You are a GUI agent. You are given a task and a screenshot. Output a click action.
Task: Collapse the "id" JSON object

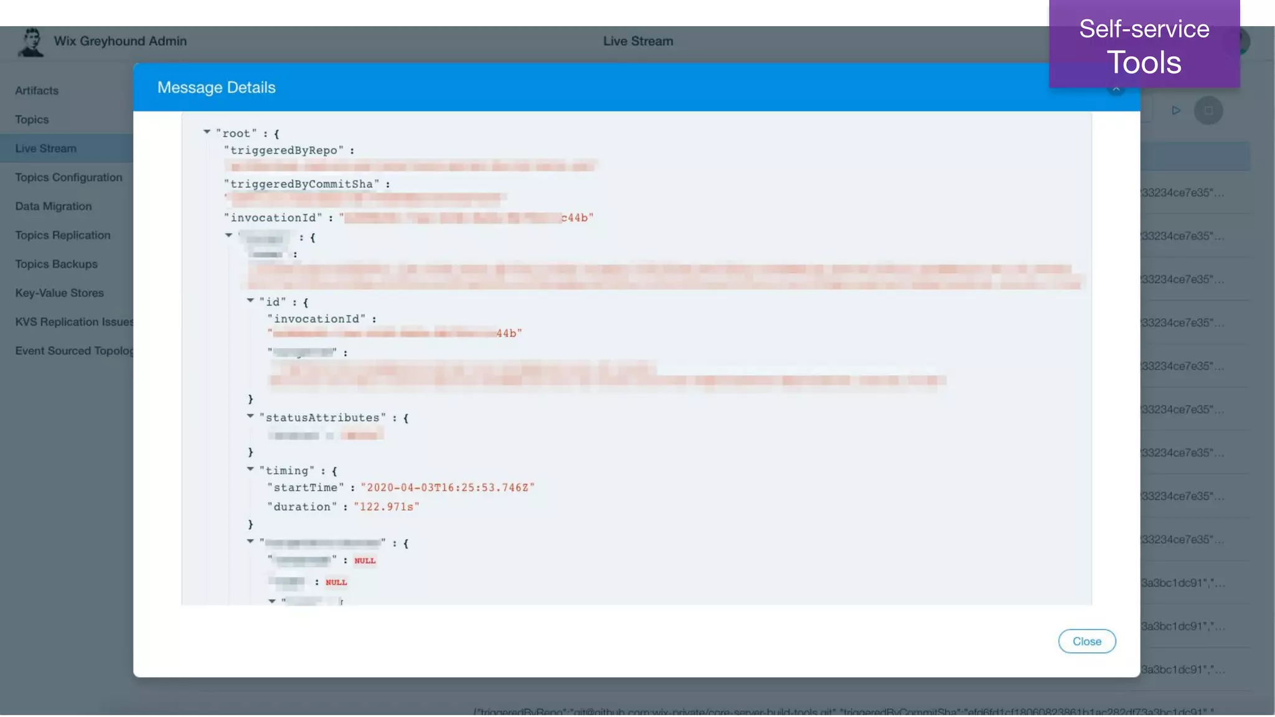click(250, 301)
